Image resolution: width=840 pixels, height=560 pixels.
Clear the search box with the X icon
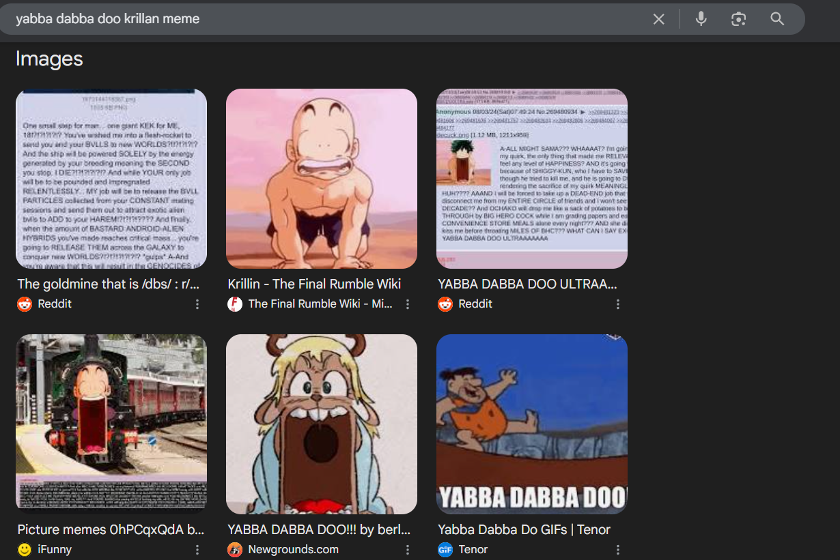coord(658,19)
